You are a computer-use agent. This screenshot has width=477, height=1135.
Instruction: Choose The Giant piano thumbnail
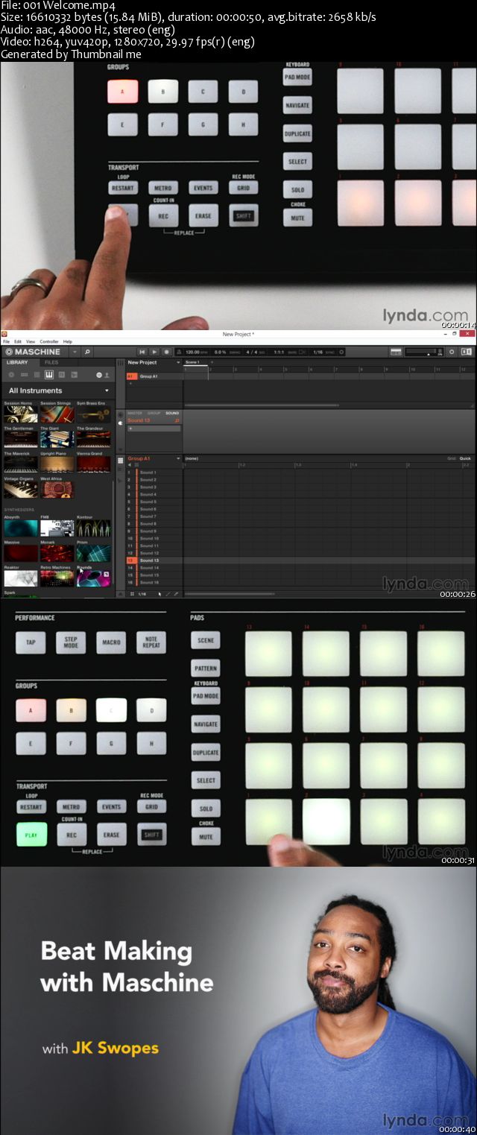click(57, 439)
